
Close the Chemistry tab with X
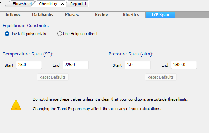coord(63,4)
